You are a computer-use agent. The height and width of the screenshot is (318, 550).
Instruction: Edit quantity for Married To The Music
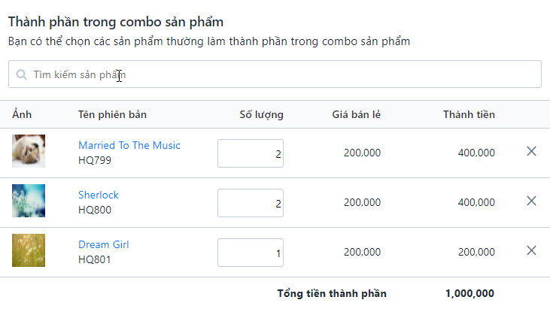[x=251, y=153]
